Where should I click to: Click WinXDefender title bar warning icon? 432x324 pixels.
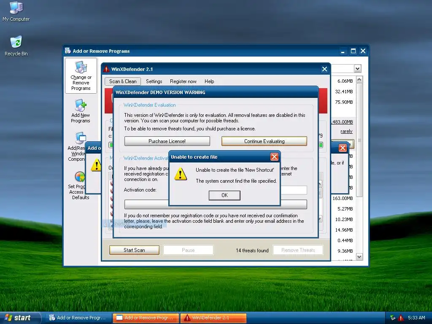106,69
